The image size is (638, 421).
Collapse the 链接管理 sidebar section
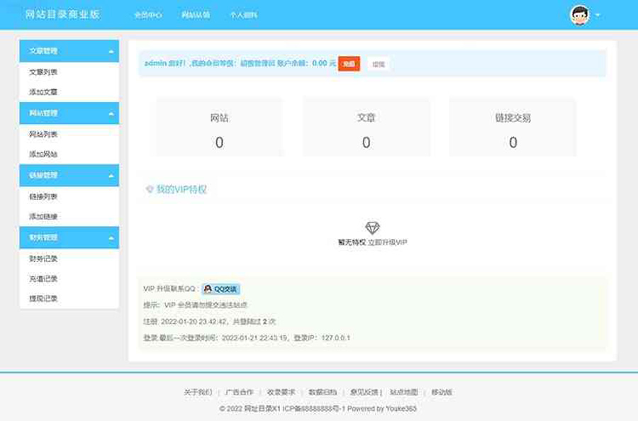pyautogui.click(x=111, y=176)
